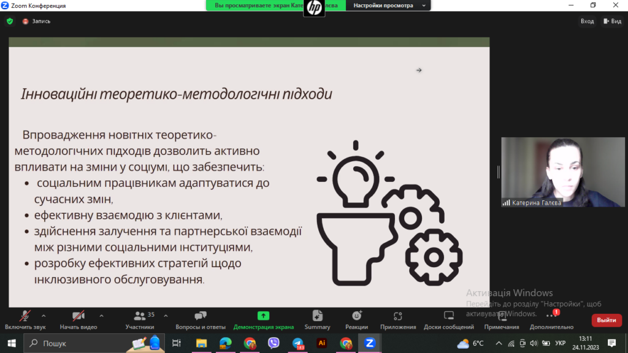
Task: Click the green encryption shield icon
Action: (9, 21)
